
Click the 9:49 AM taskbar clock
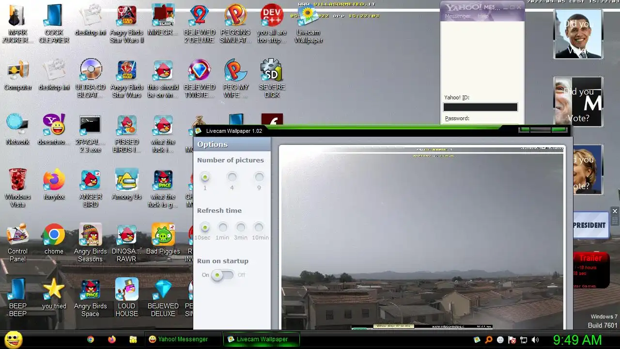click(x=577, y=340)
